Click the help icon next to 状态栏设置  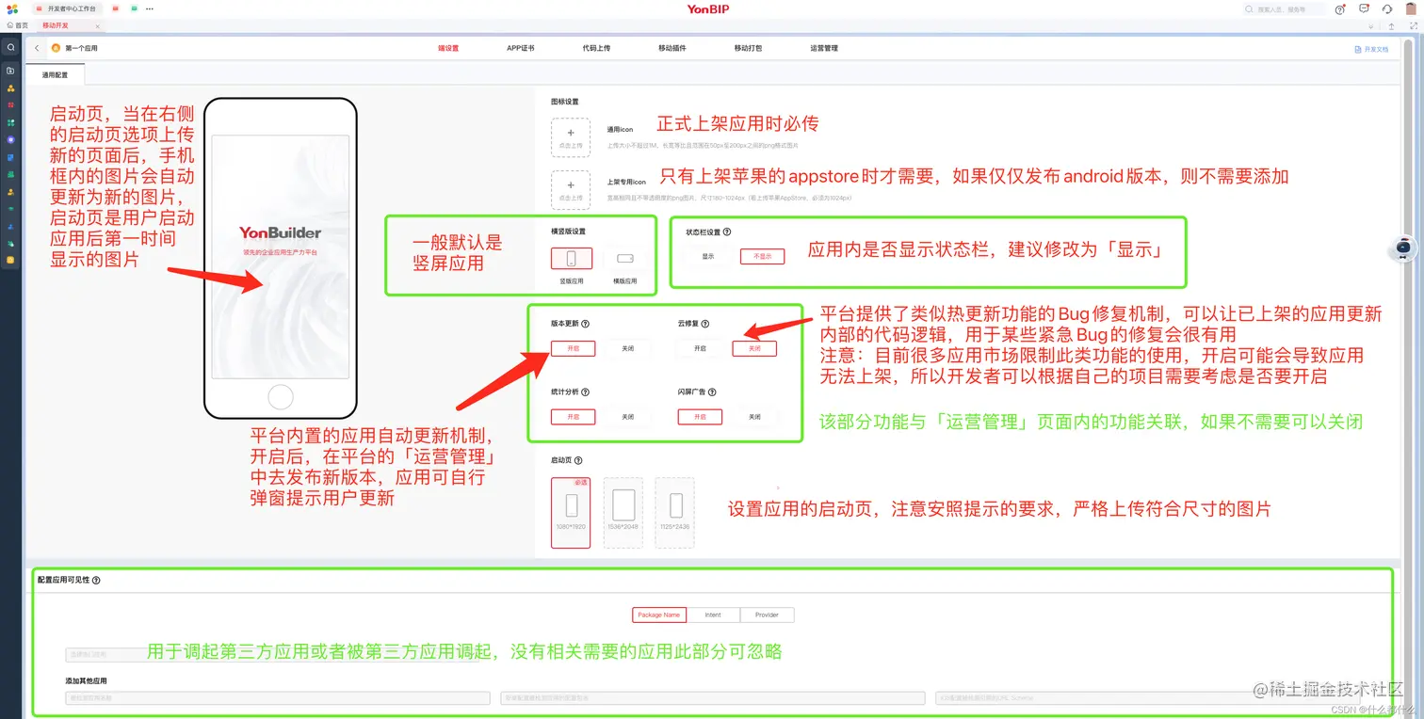[727, 232]
